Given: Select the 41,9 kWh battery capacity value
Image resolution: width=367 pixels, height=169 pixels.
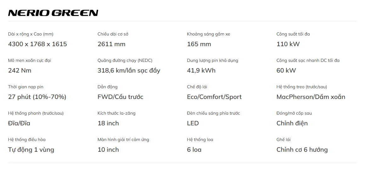Looking at the screenshot, I should tap(201, 70).
